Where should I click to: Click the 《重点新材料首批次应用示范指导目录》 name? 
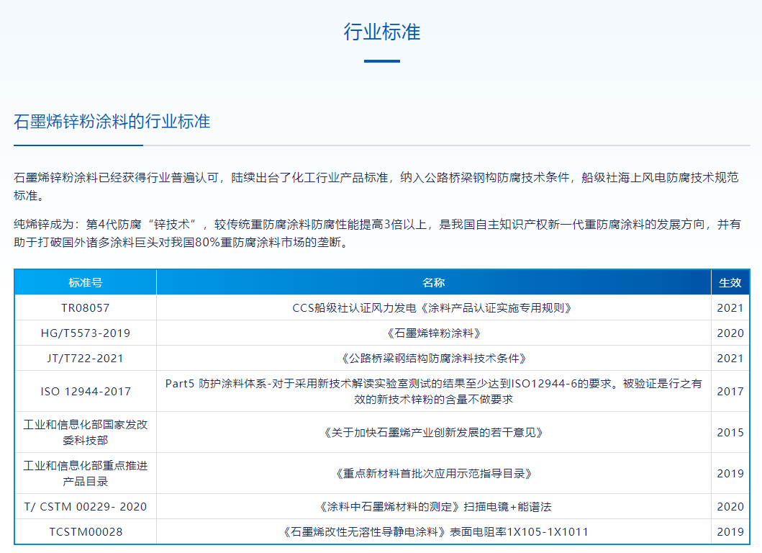(x=433, y=474)
